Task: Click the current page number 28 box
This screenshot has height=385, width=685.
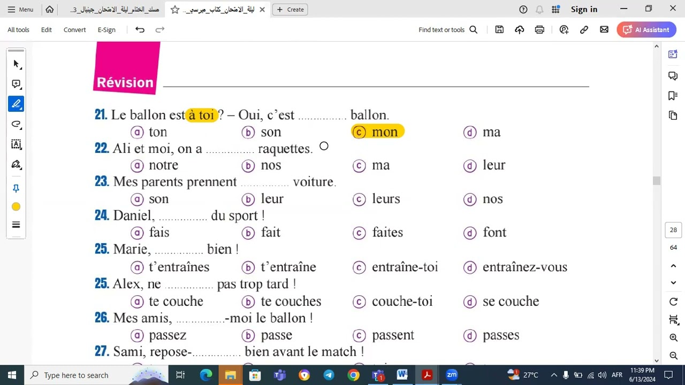Action: pos(673,230)
